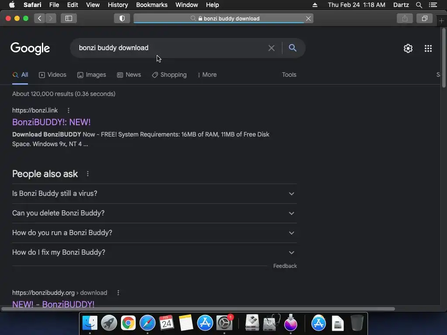The width and height of the screenshot is (447, 335).
Task: Open options dots beside bonzi.link result
Action: coord(69,110)
